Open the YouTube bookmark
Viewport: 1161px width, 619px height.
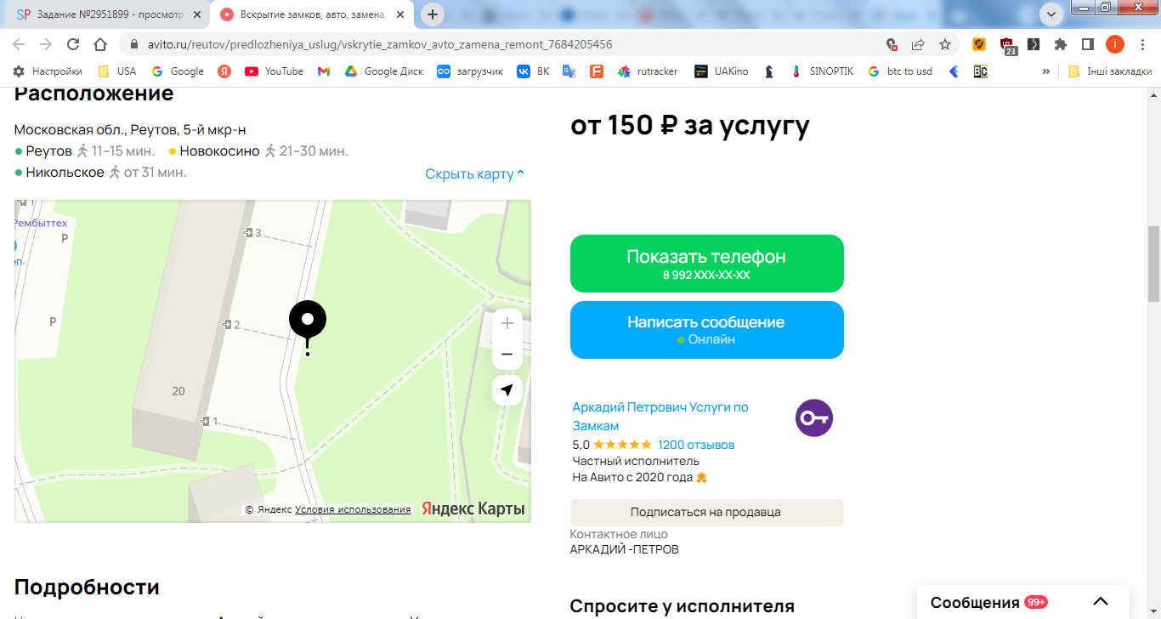click(x=274, y=71)
